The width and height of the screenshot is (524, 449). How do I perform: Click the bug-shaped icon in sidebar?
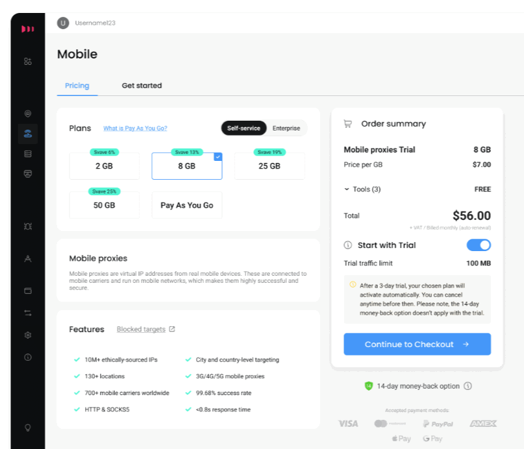27,226
